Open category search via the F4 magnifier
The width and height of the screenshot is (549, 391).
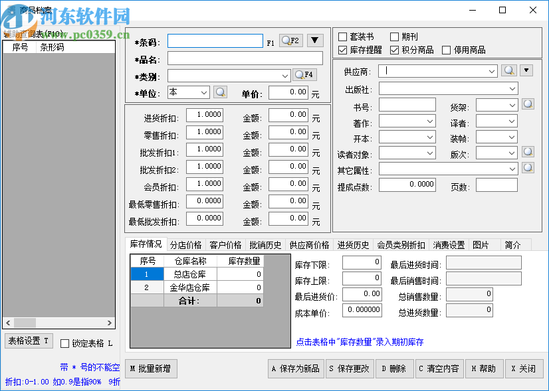coord(304,74)
